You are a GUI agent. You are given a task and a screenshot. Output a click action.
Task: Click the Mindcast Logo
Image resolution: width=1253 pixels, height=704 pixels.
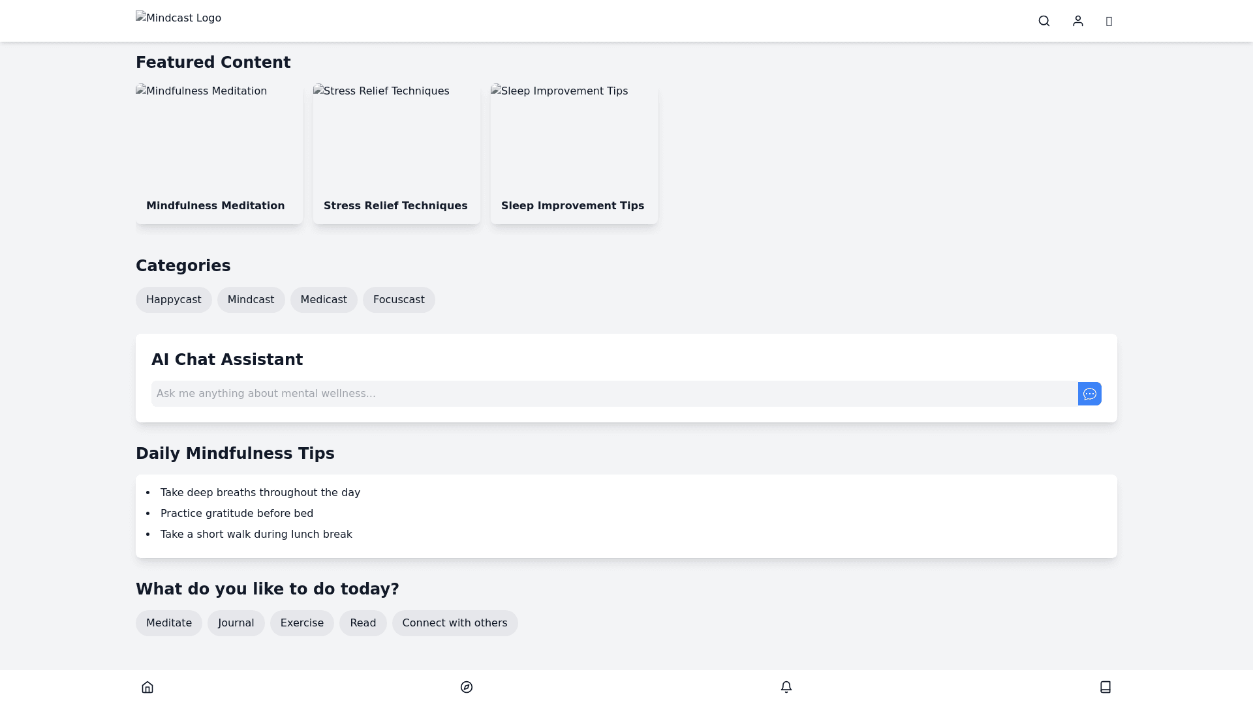point(178,18)
